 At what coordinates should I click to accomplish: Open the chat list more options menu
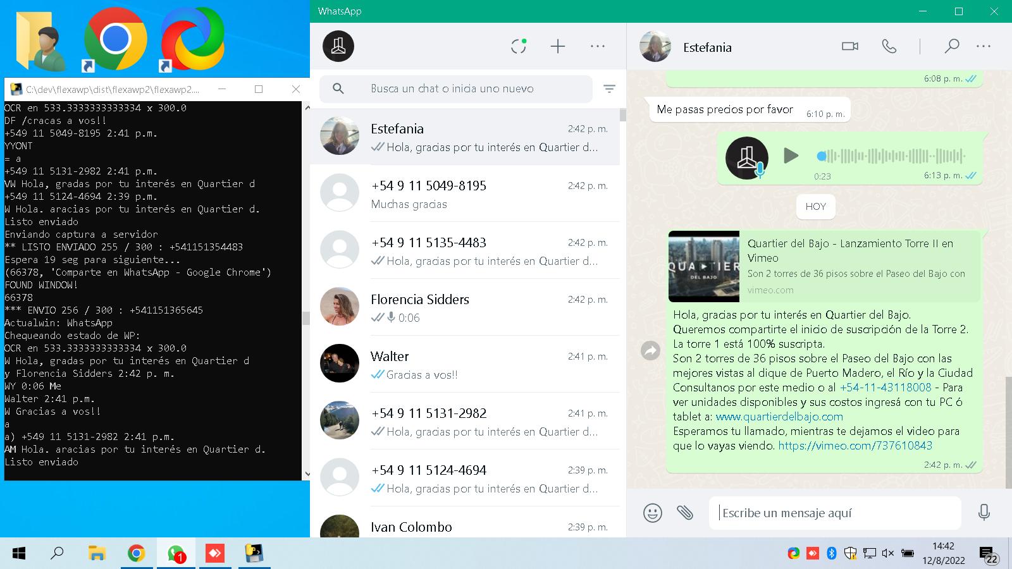(598, 46)
